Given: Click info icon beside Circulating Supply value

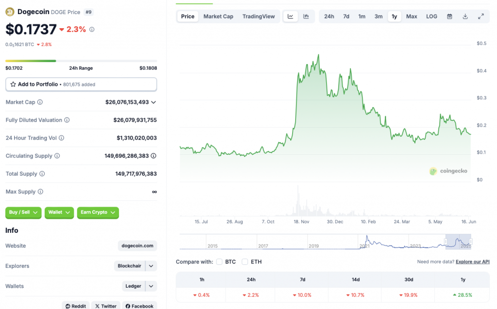Looking at the screenshot, I should [x=153, y=156].
